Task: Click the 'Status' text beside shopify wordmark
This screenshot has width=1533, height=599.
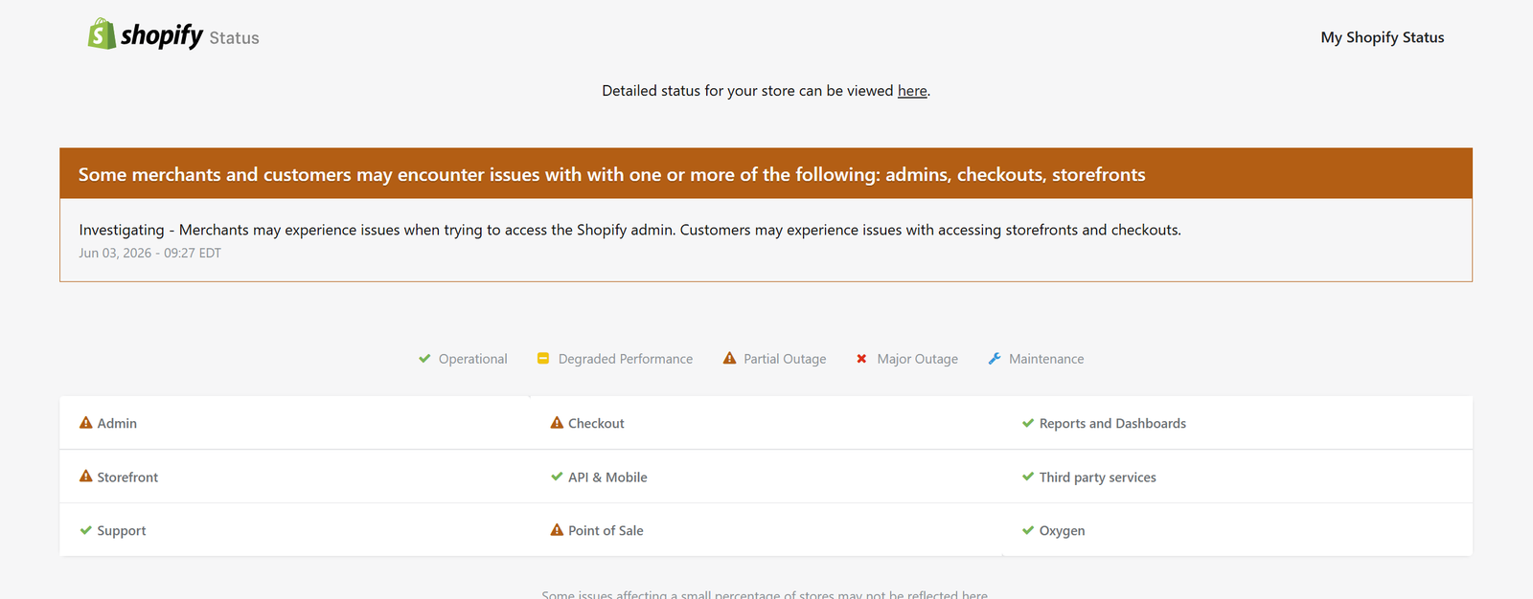Action: point(234,38)
